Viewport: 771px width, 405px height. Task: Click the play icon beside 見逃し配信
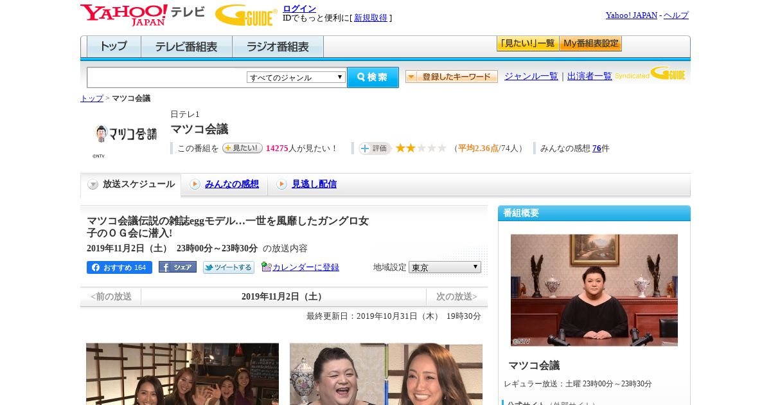[x=281, y=184]
